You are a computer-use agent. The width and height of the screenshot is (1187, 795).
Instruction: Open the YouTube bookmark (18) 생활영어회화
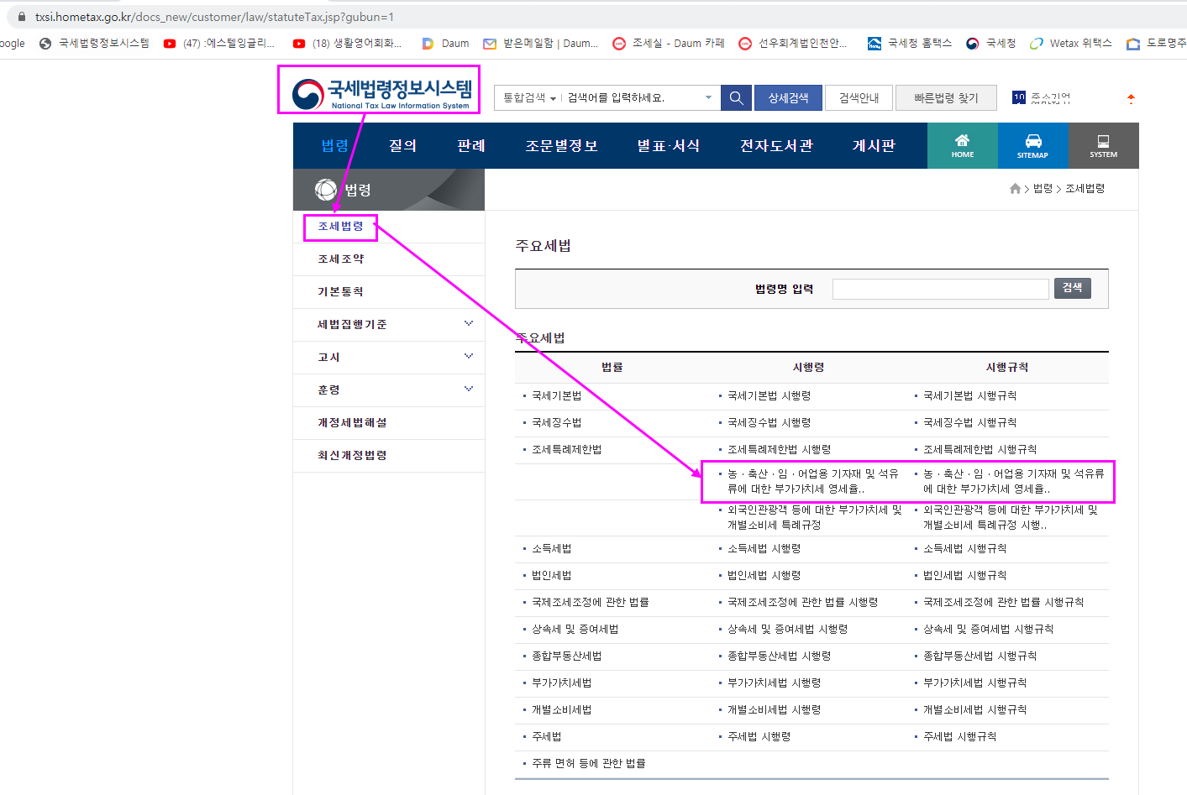pos(347,44)
